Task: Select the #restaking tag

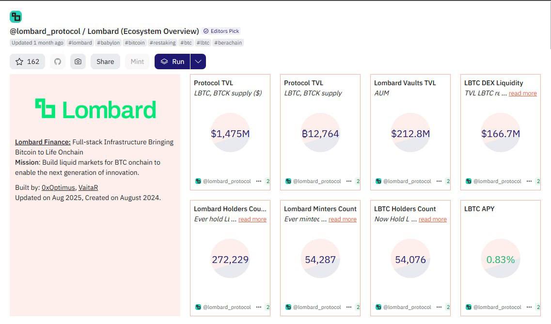Action: (x=163, y=43)
